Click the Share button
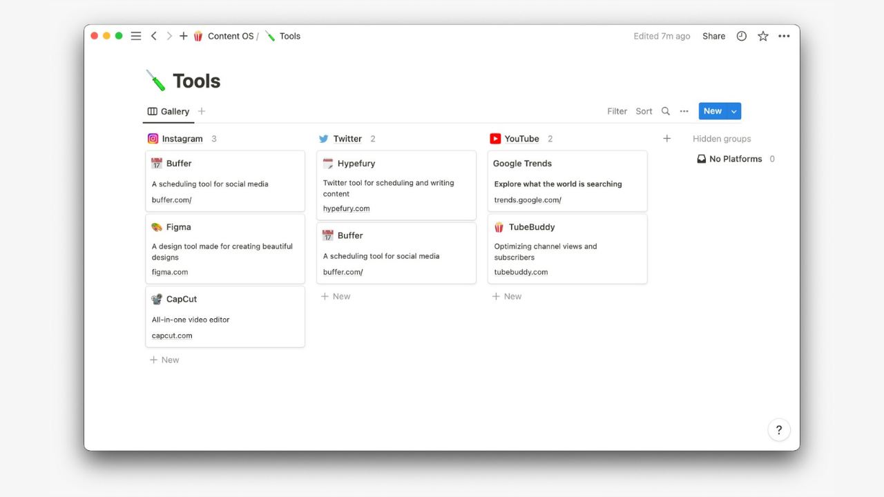Viewport: 884px width, 497px height. (x=714, y=36)
